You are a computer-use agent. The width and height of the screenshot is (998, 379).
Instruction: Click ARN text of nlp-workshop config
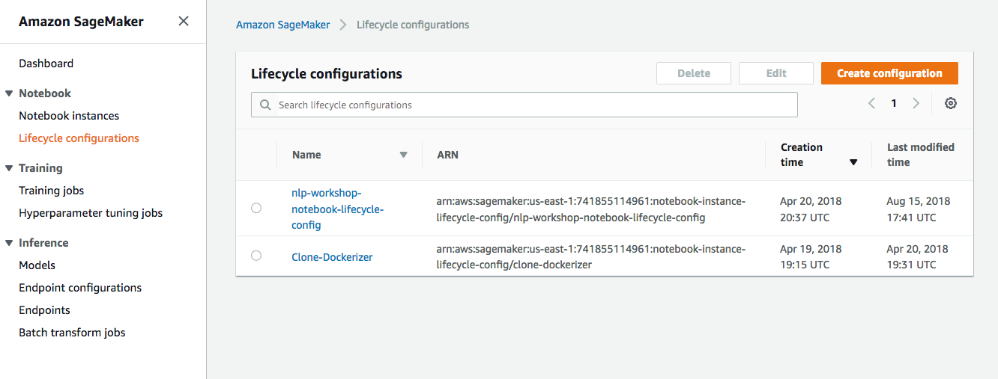tap(591, 209)
